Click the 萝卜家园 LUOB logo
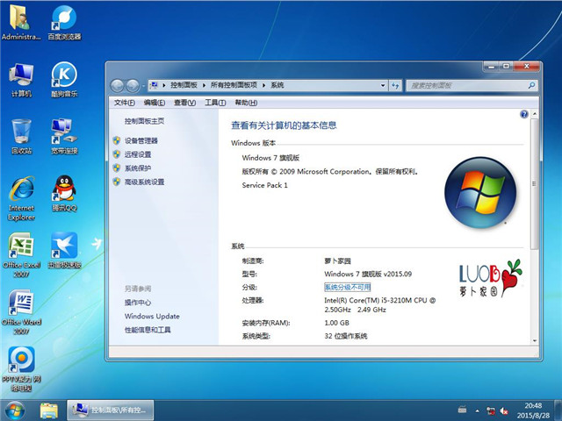562x421 pixels. click(x=491, y=278)
